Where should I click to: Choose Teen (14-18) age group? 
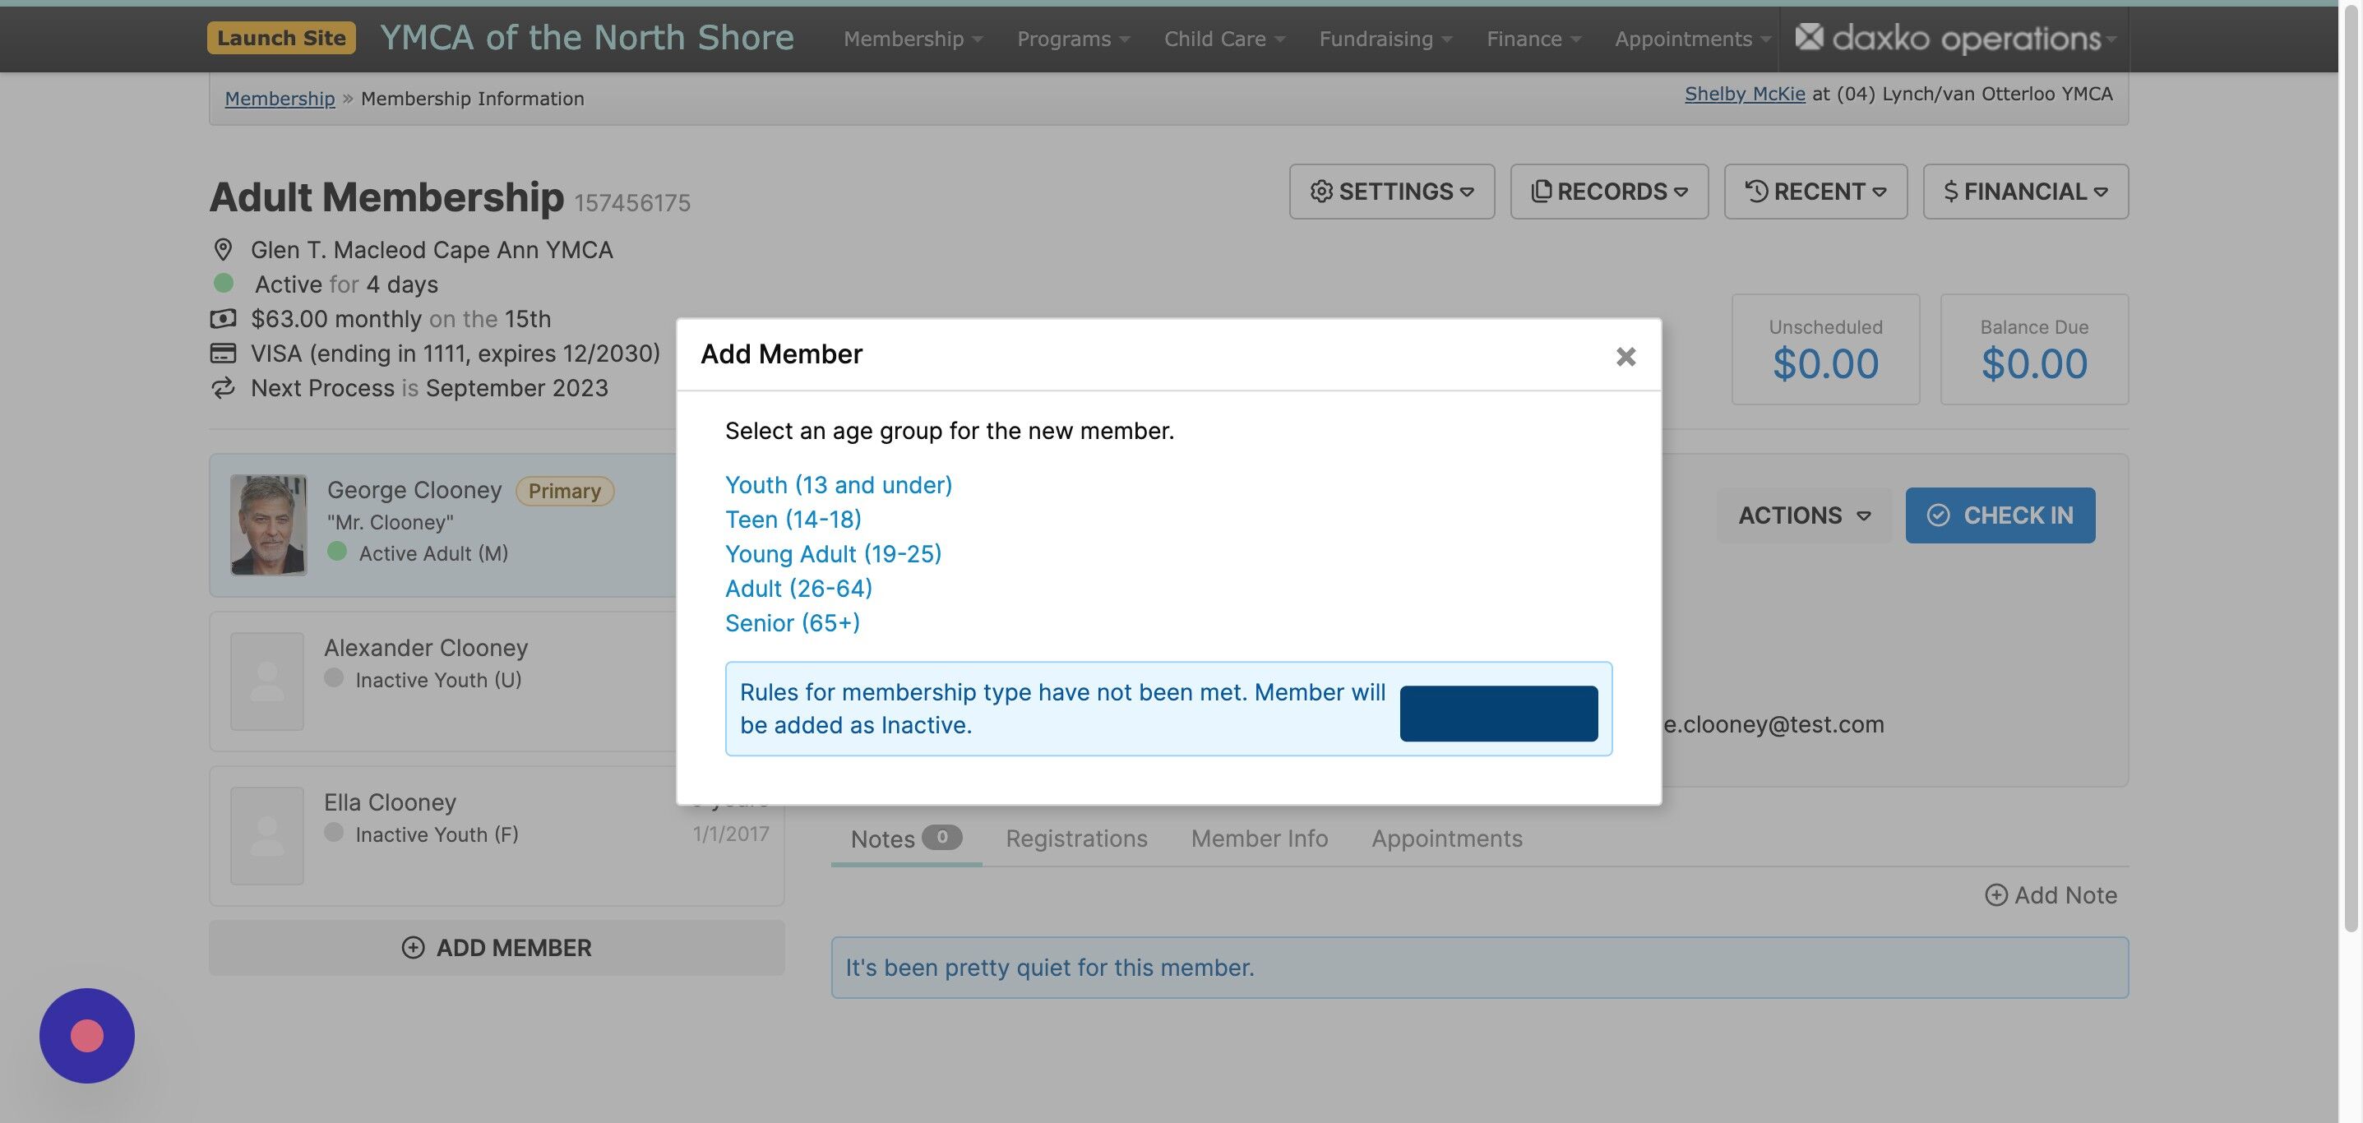793,520
